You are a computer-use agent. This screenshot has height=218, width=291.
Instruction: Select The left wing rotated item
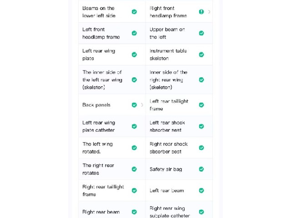[112, 148]
